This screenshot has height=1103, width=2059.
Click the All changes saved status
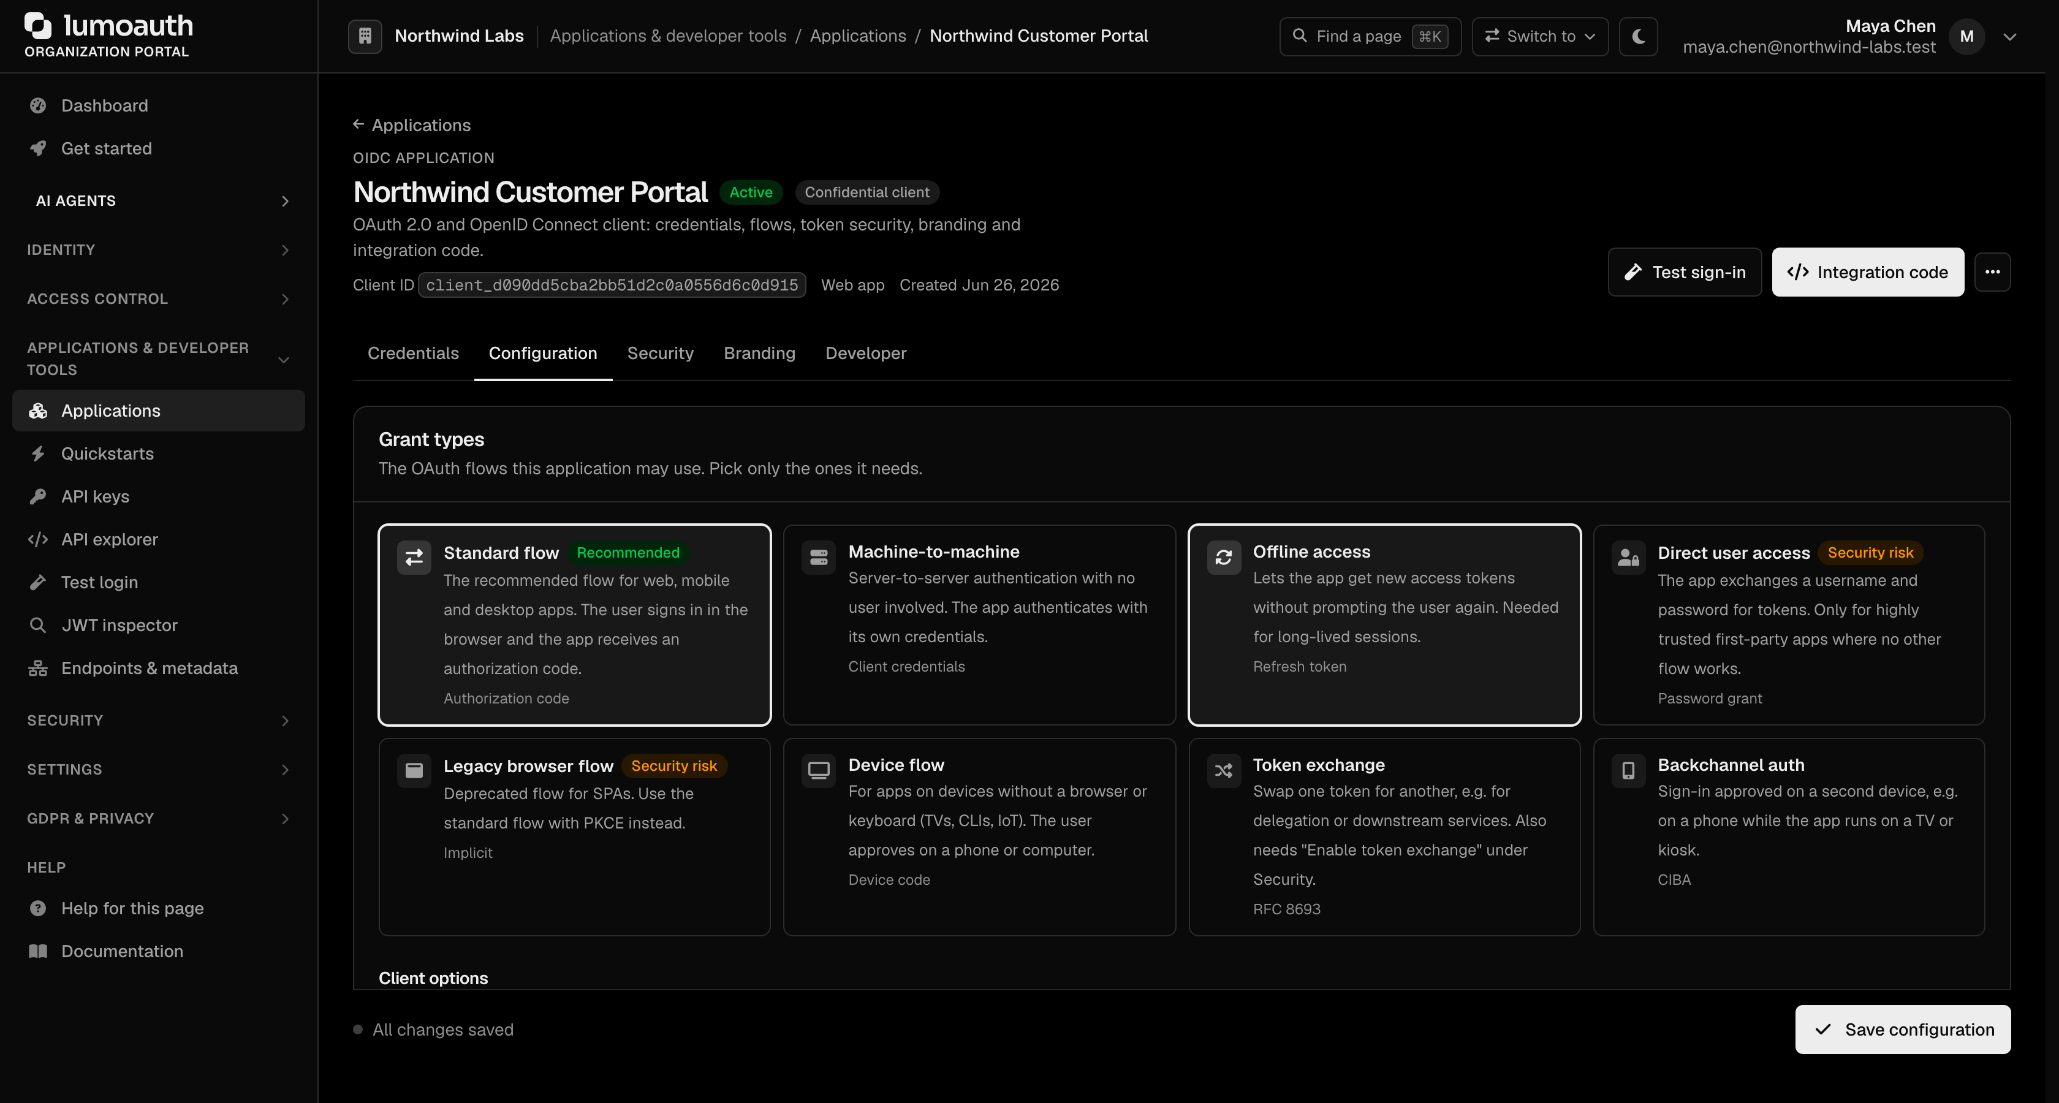click(434, 1029)
